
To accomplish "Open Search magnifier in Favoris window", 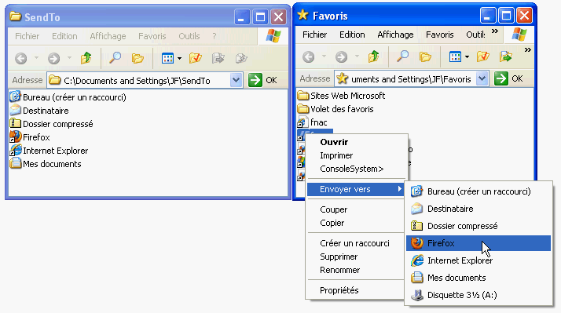I will (402, 56).
